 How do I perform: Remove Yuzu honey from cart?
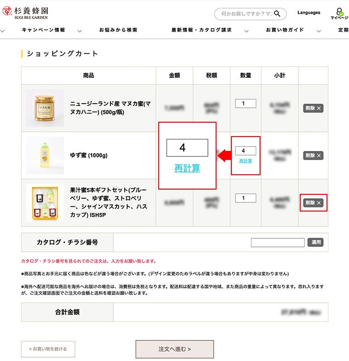pyautogui.click(x=313, y=155)
